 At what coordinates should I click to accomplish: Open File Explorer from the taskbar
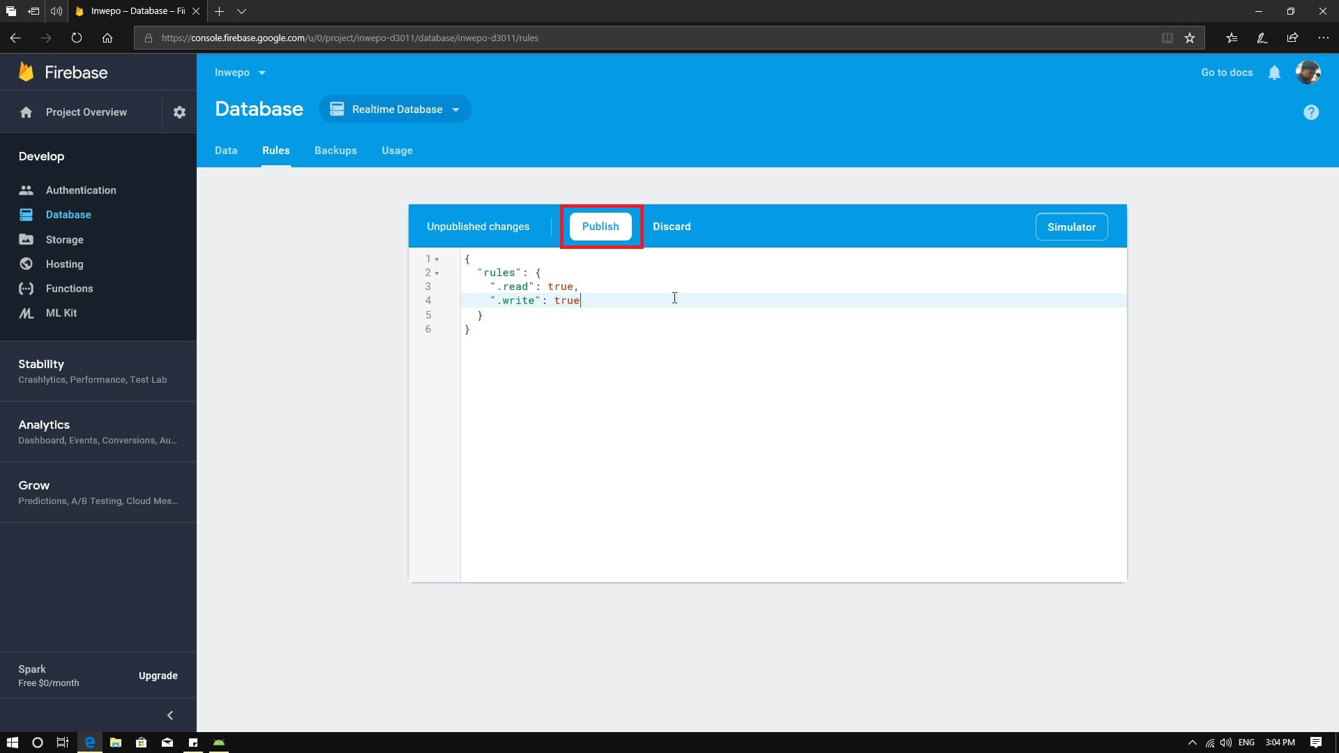click(x=116, y=743)
